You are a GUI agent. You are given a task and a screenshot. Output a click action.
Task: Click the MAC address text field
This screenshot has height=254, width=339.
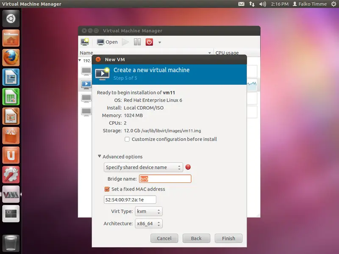[x=130, y=199]
